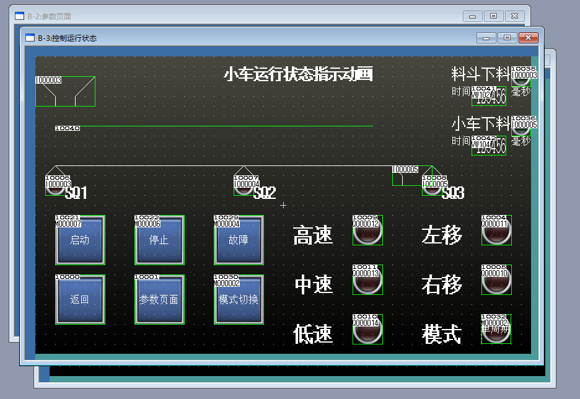Click the 模式切换 mode switch button

tap(239, 300)
